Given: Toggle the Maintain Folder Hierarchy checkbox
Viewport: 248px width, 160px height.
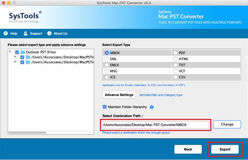Looking at the screenshot, I should 104,107.
